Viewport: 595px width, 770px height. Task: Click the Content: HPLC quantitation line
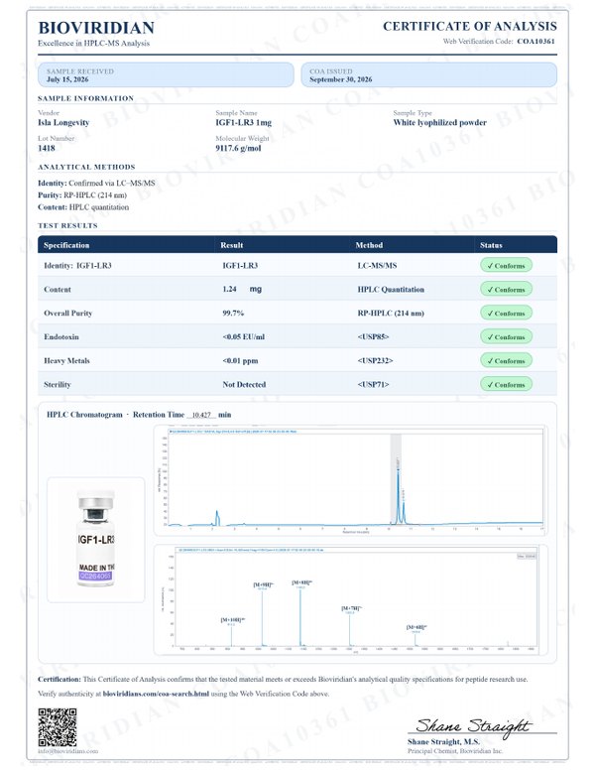point(83,207)
